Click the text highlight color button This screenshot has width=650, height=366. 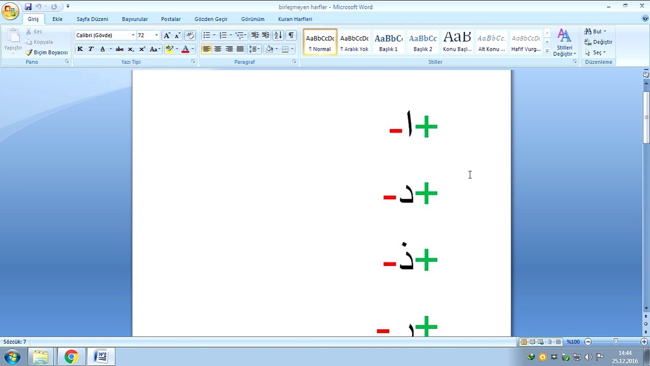169,49
